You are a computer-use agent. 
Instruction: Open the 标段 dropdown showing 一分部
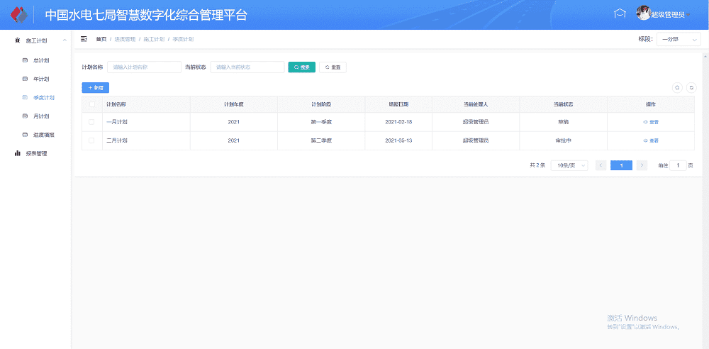point(678,40)
